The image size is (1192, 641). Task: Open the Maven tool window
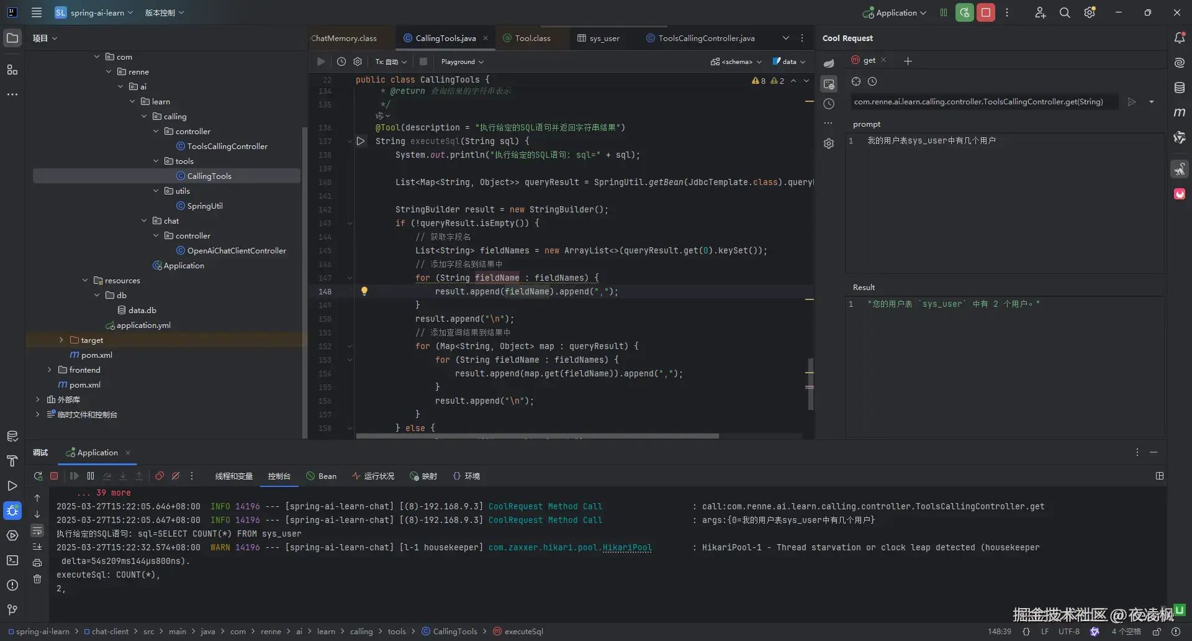coord(1180,112)
